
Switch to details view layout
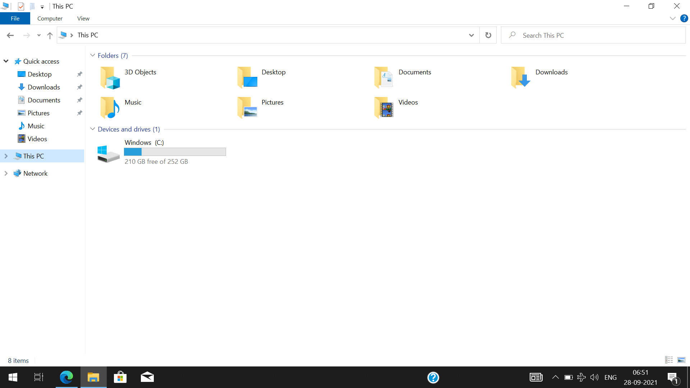click(669, 360)
